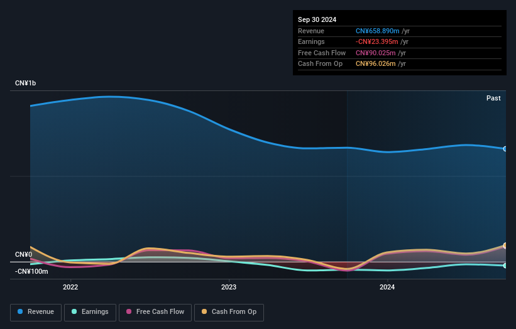Toggle the Revenue legend button
The image size is (516, 329).
coord(36,312)
